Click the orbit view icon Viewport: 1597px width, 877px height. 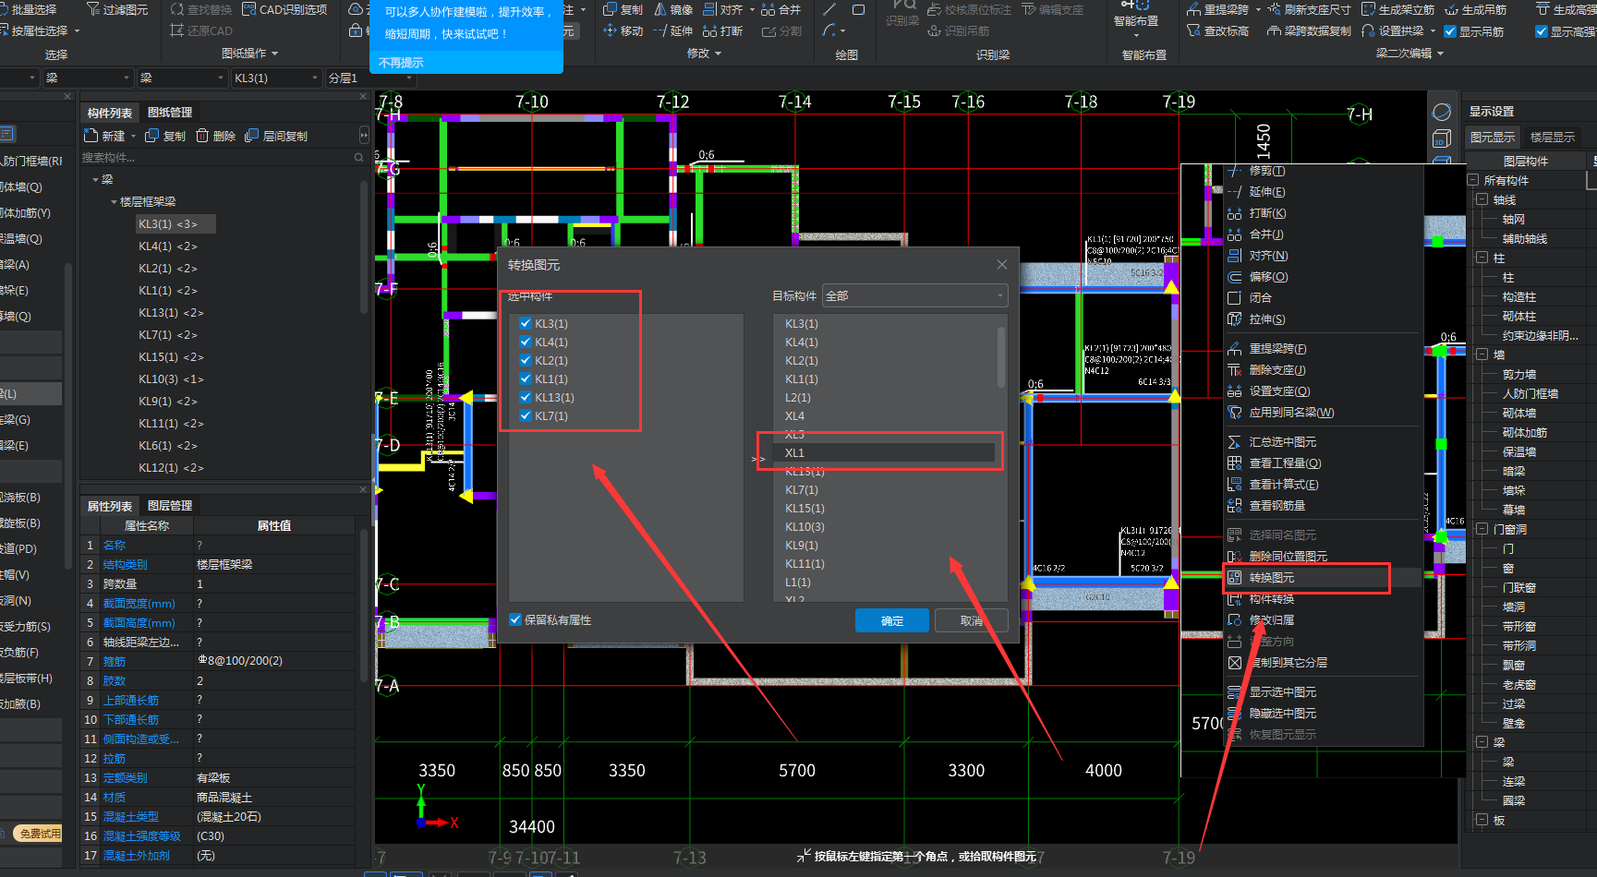(1441, 112)
